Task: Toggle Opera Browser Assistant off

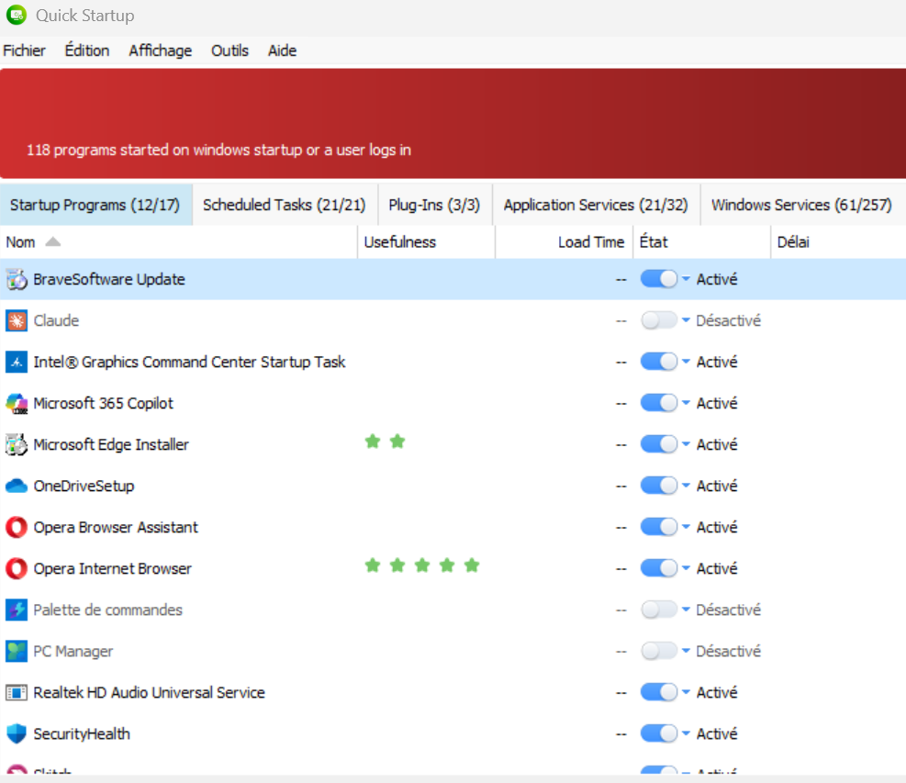Action: coord(659,527)
